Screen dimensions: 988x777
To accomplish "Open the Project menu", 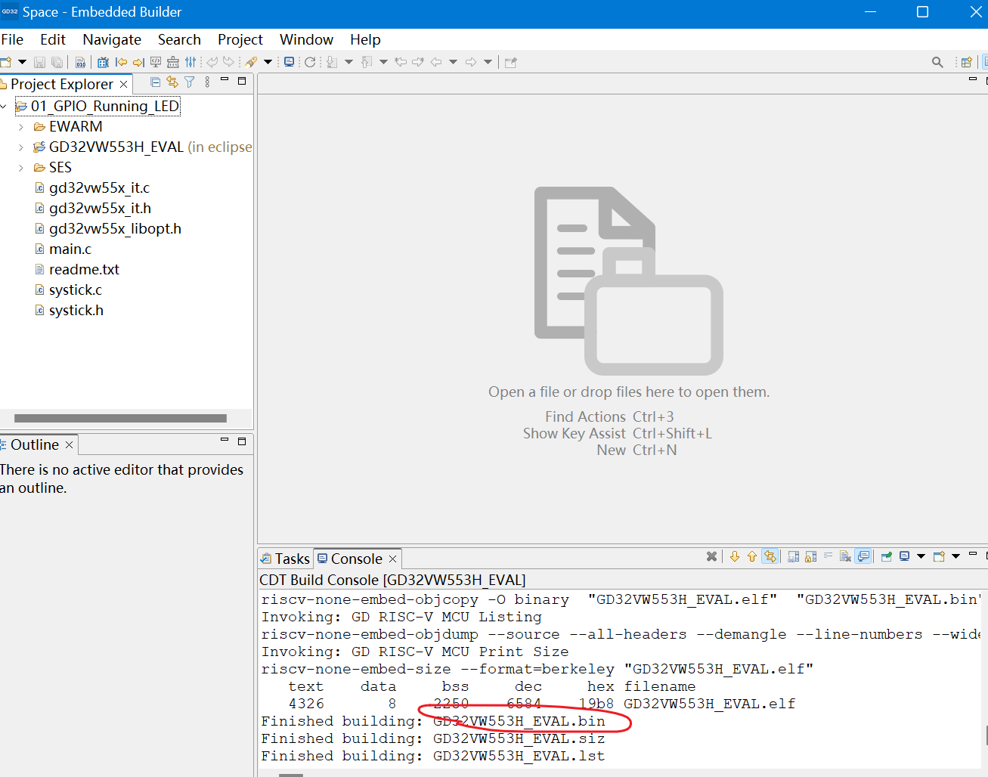I will [240, 39].
